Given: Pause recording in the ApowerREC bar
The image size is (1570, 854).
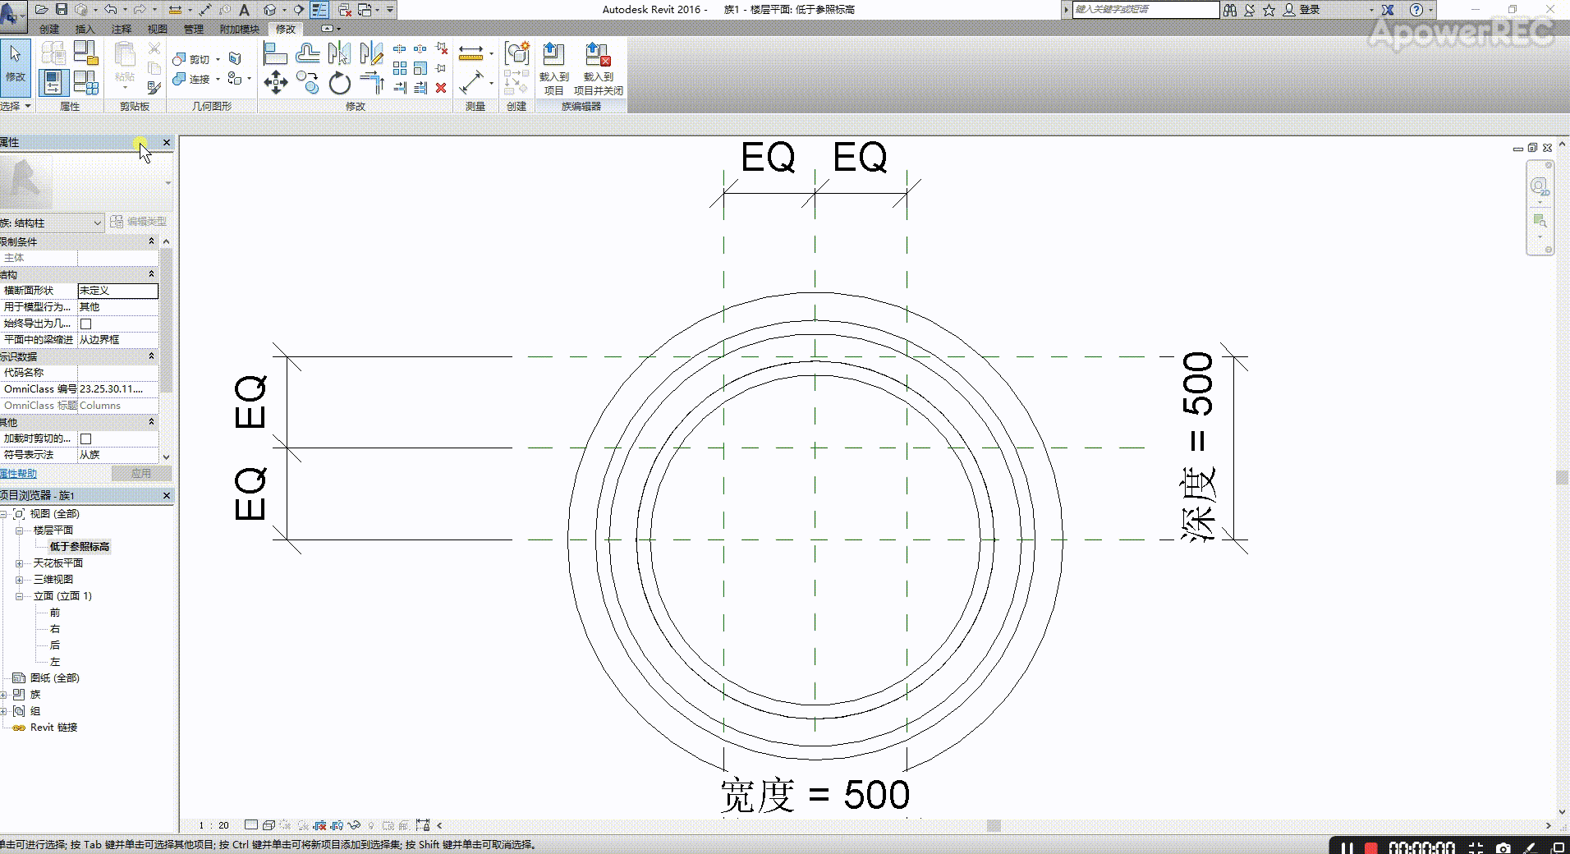Looking at the screenshot, I should (x=1346, y=847).
